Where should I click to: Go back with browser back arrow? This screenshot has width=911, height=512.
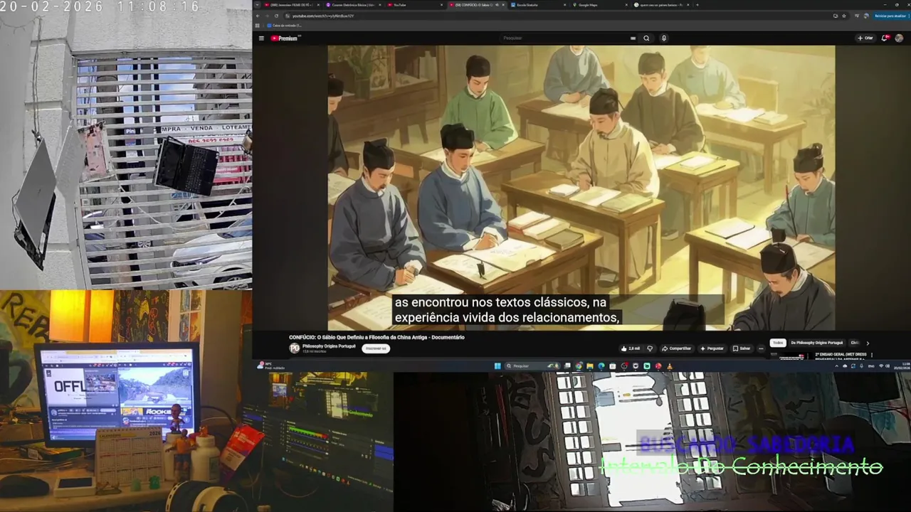click(x=258, y=16)
